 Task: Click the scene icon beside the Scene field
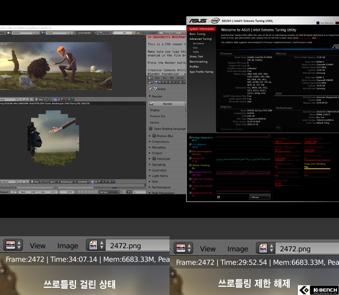pos(43,33)
